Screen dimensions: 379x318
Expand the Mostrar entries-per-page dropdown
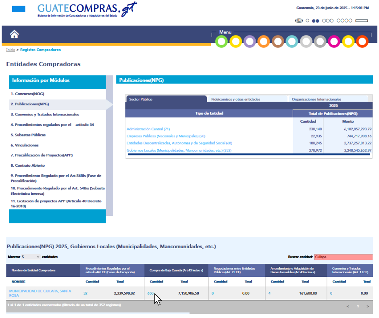coord(31,257)
